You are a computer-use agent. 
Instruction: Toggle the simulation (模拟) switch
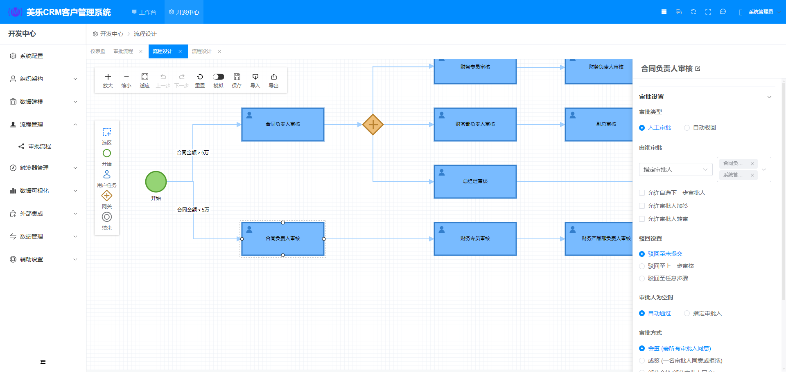(218, 77)
